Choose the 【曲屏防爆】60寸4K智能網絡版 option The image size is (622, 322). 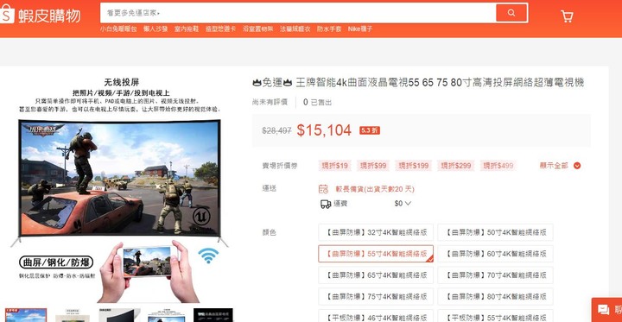pos(495,254)
